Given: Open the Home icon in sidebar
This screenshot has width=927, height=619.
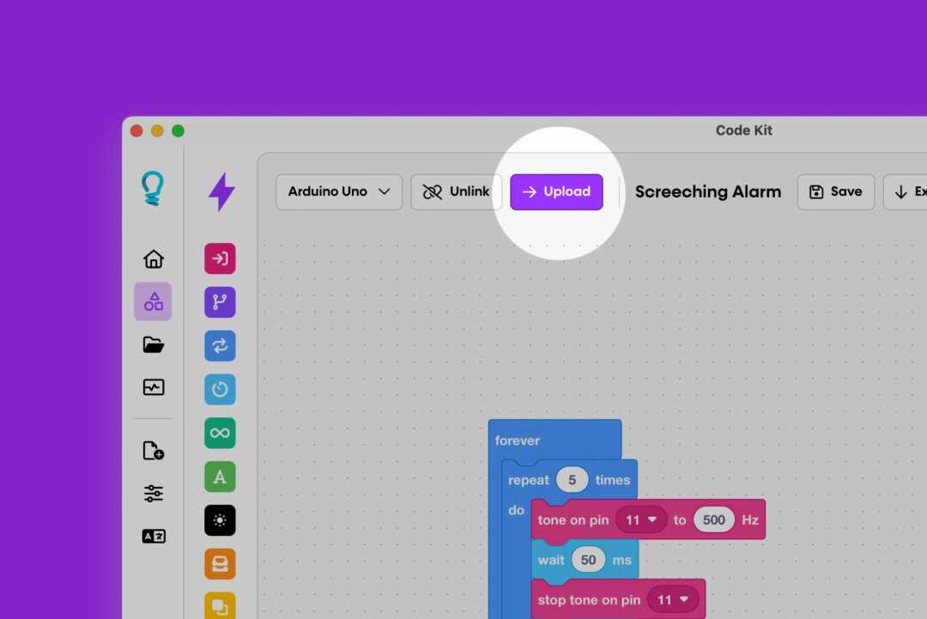Looking at the screenshot, I should tap(153, 259).
